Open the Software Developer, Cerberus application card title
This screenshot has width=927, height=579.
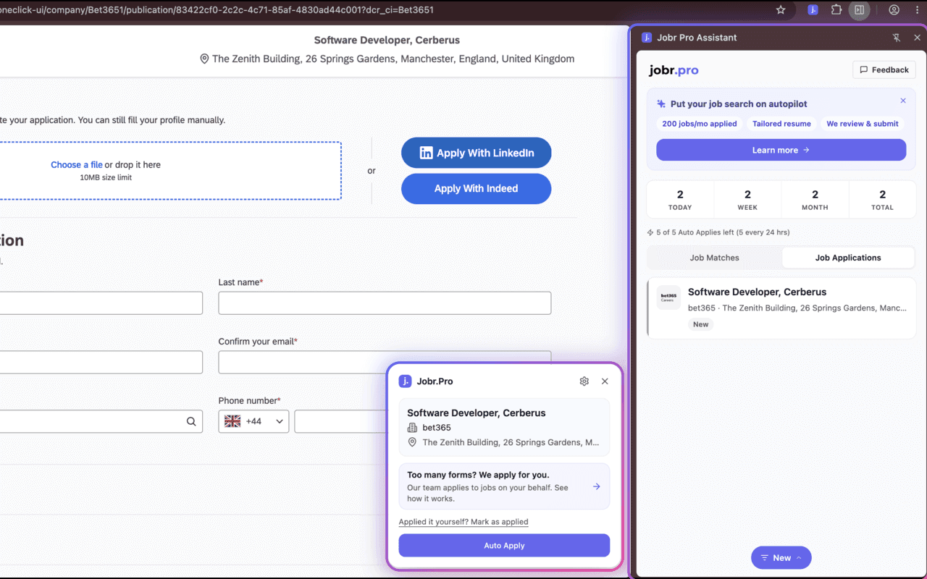tap(757, 292)
